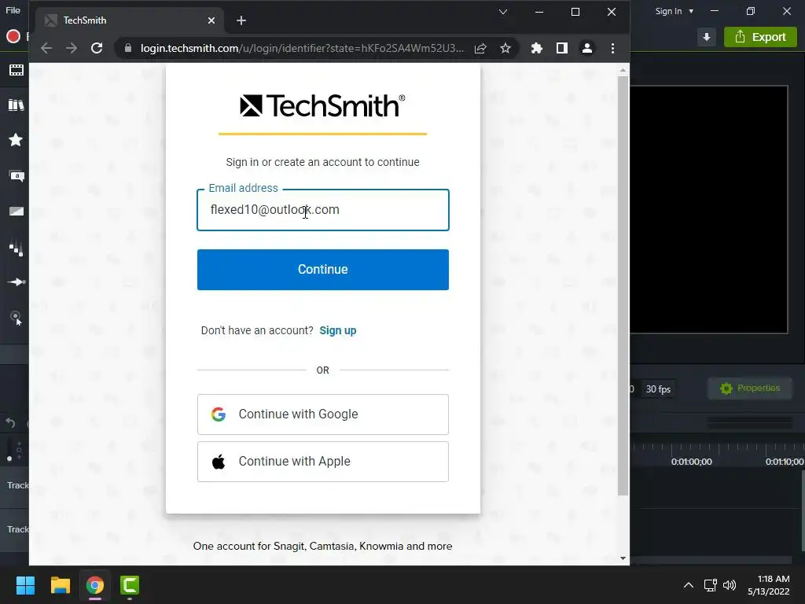Open Chrome three-dot menu
The width and height of the screenshot is (805, 604).
pos(612,48)
